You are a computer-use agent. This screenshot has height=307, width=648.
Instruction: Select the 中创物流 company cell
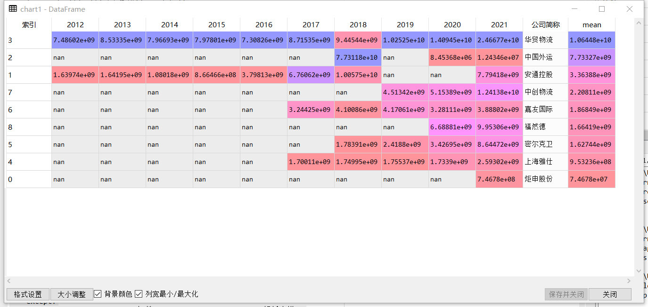pos(546,92)
